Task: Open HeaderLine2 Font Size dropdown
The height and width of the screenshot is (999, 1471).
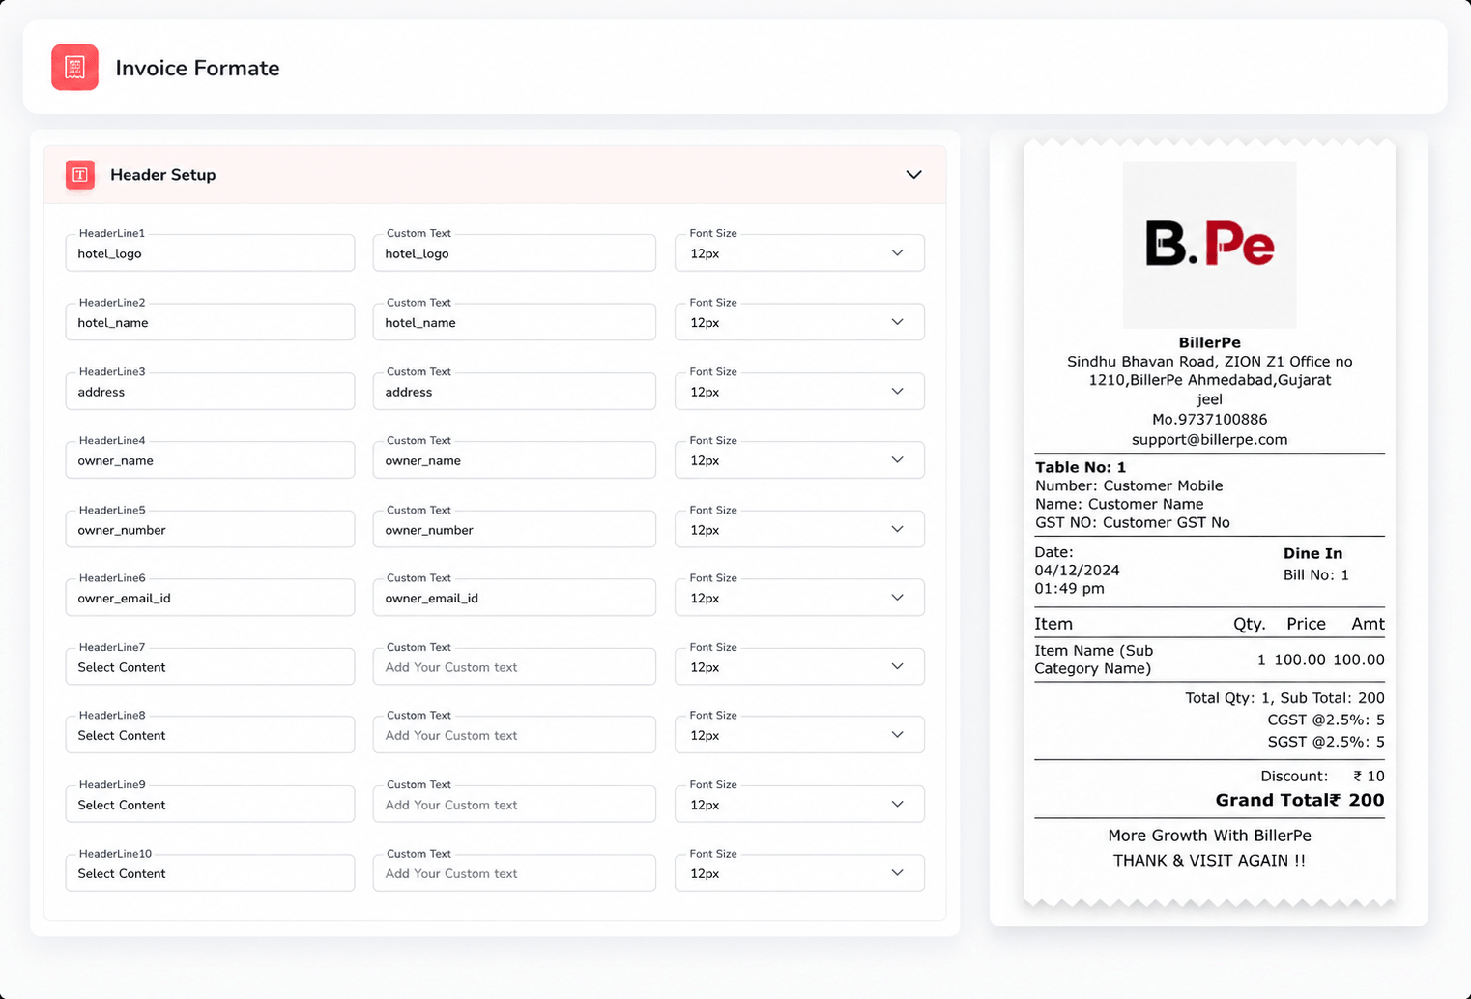Action: pyautogui.click(x=799, y=322)
